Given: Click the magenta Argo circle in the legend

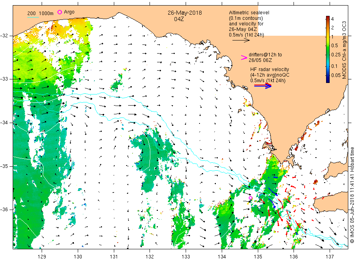Looking at the screenshot, I should click(59, 12).
